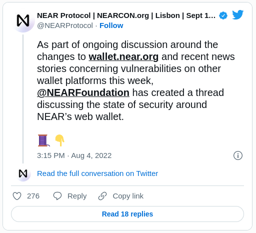Open the wallet.near.org link

[x=123, y=56]
